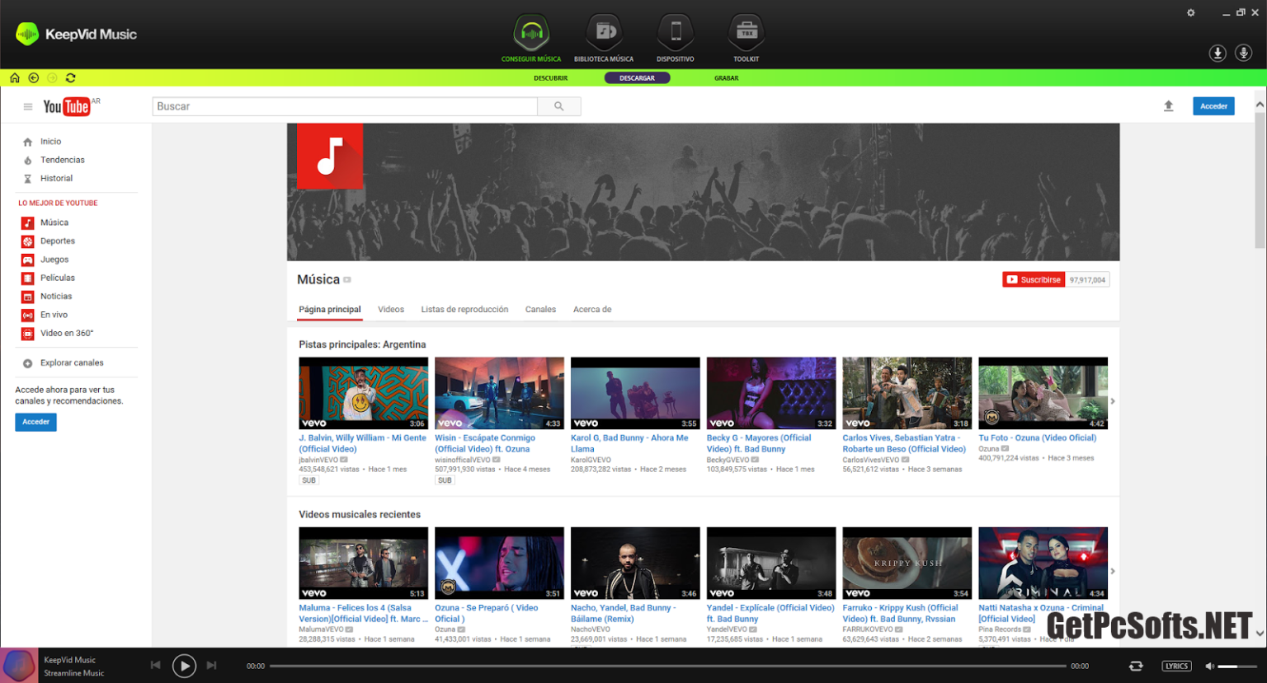Click the album art in player bar
The image size is (1267, 683).
[x=19, y=666]
